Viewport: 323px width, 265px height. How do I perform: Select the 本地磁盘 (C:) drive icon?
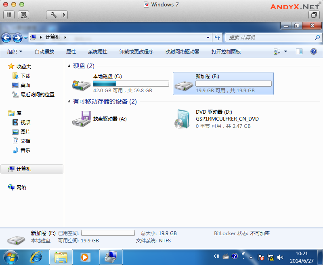(x=81, y=85)
